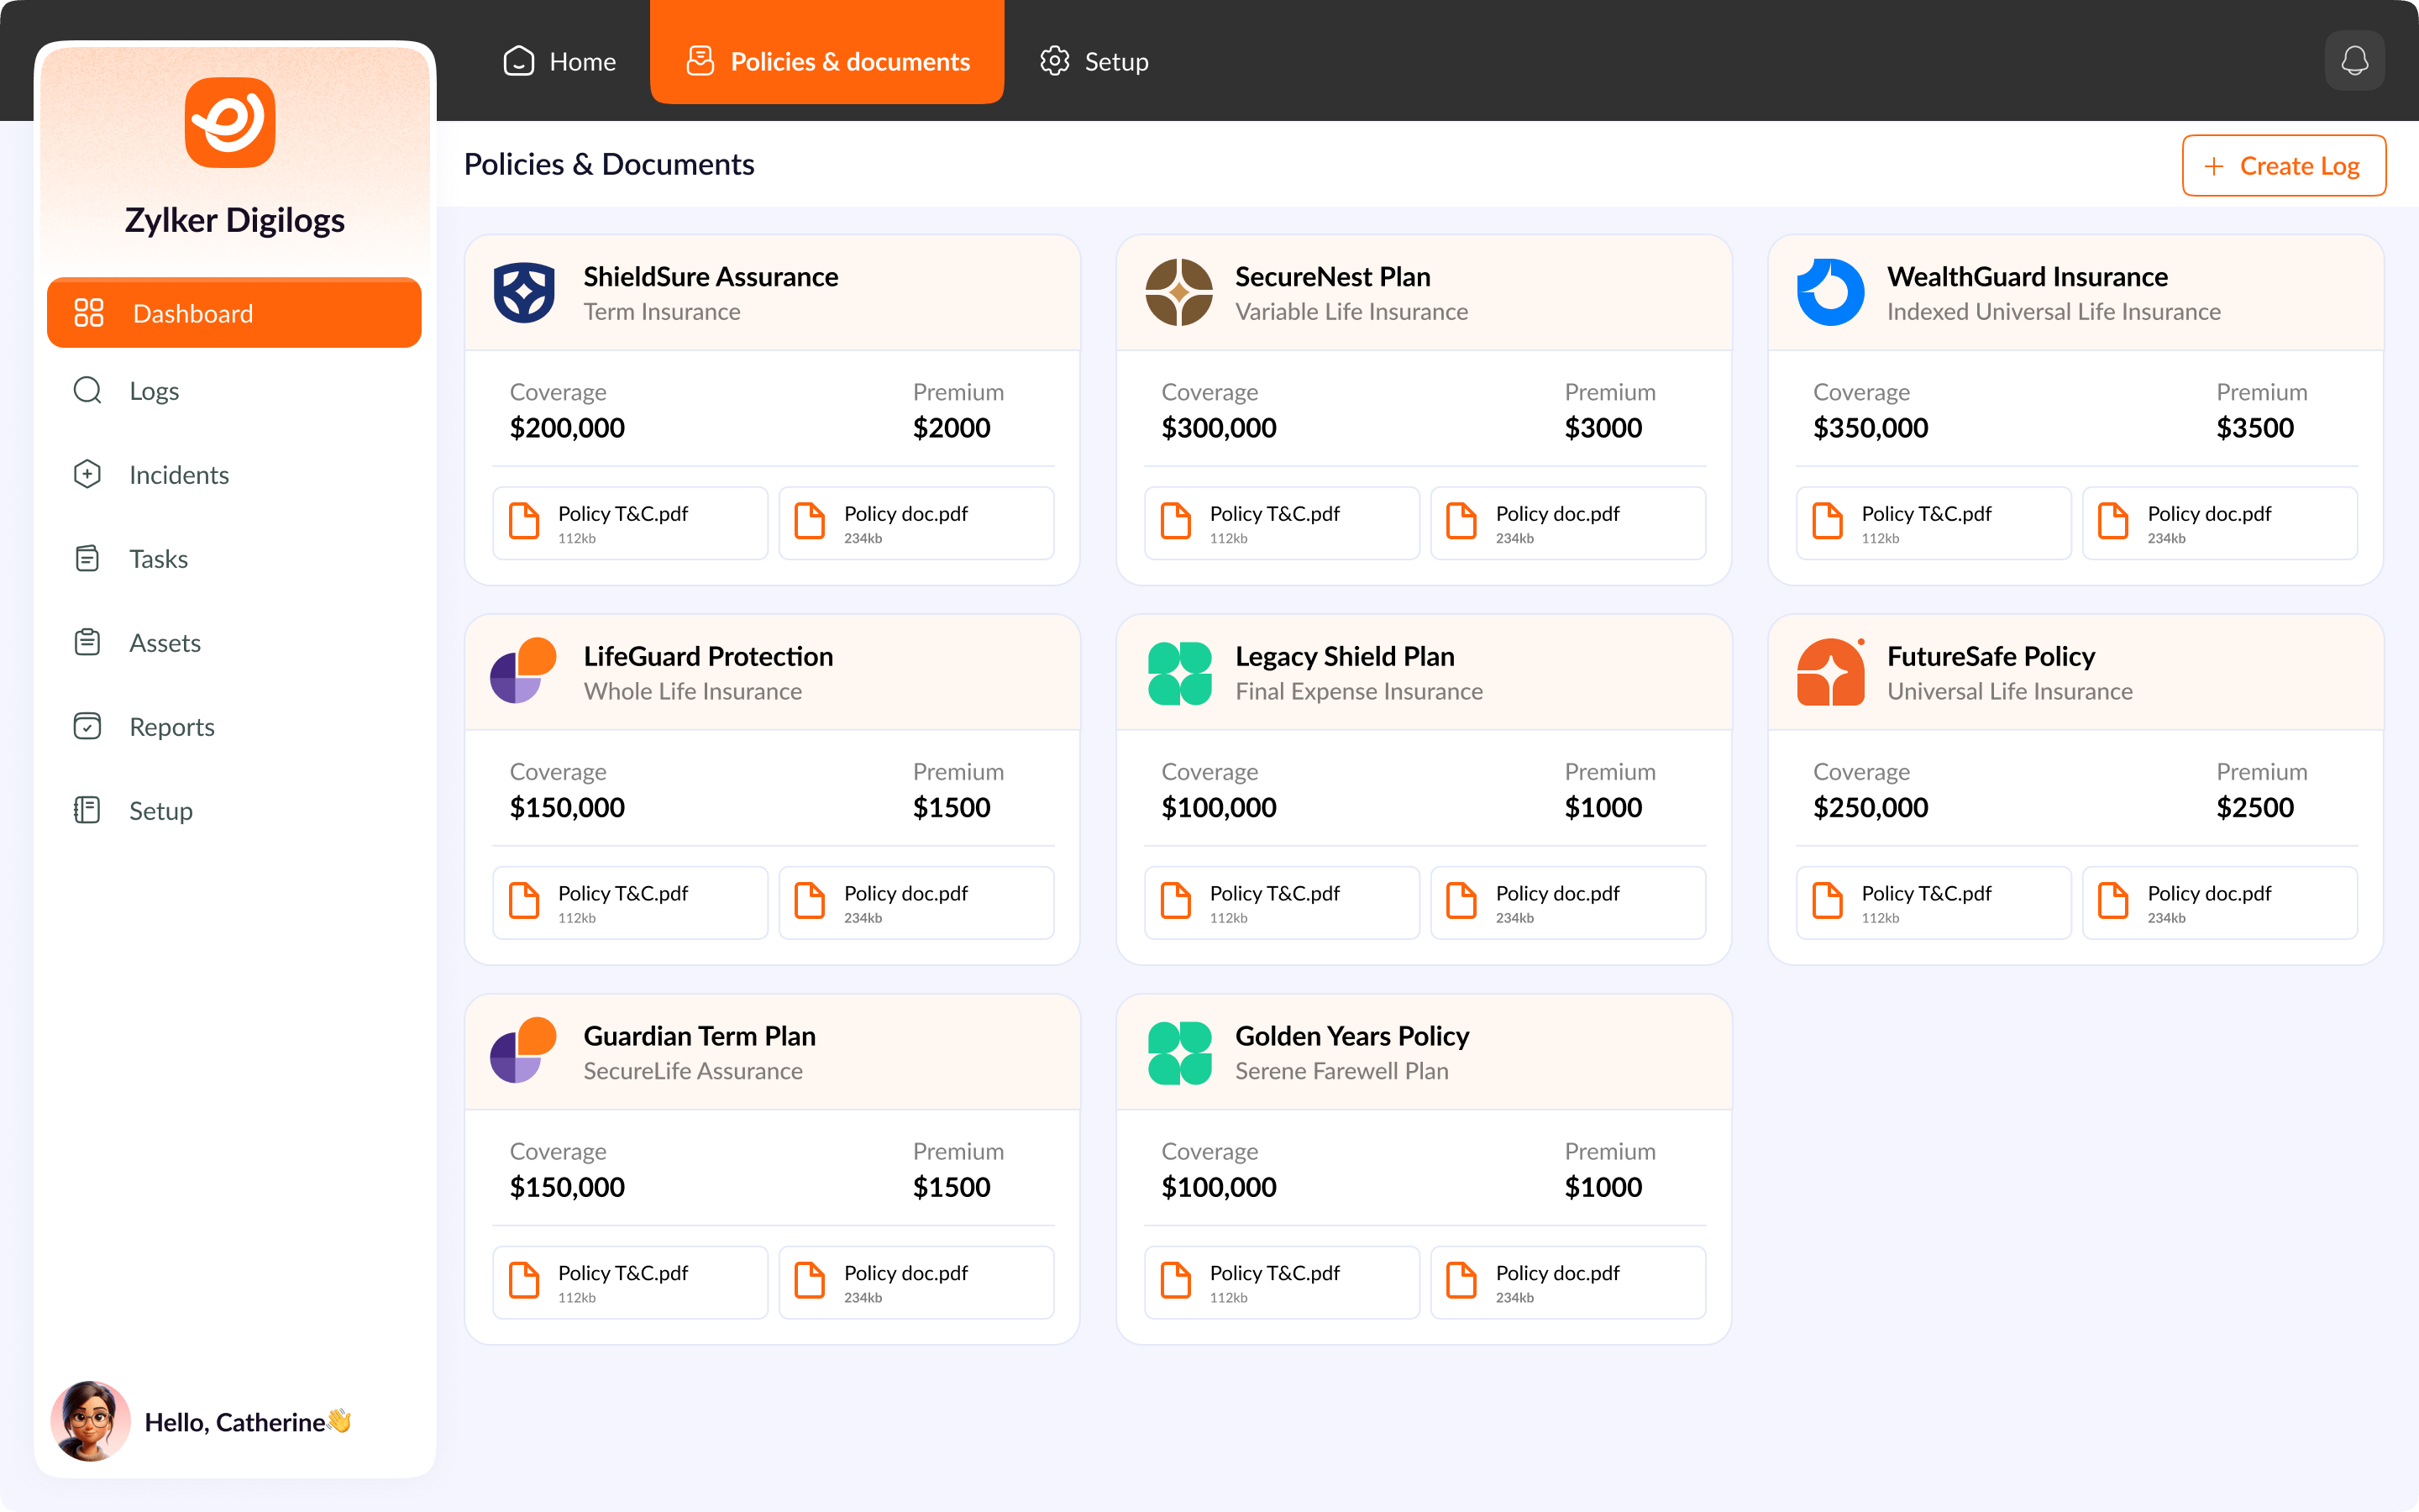Open Logs in the sidebar
The height and width of the screenshot is (1512, 2419).
[x=153, y=391]
